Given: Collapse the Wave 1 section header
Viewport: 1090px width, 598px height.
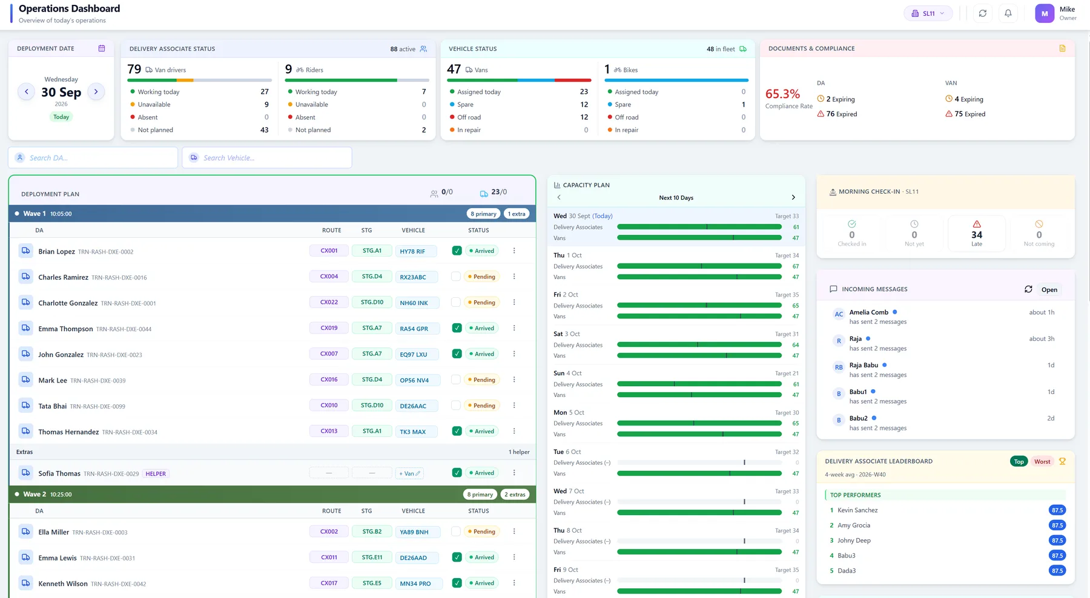Looking at the screenshot, I should 272,214.
